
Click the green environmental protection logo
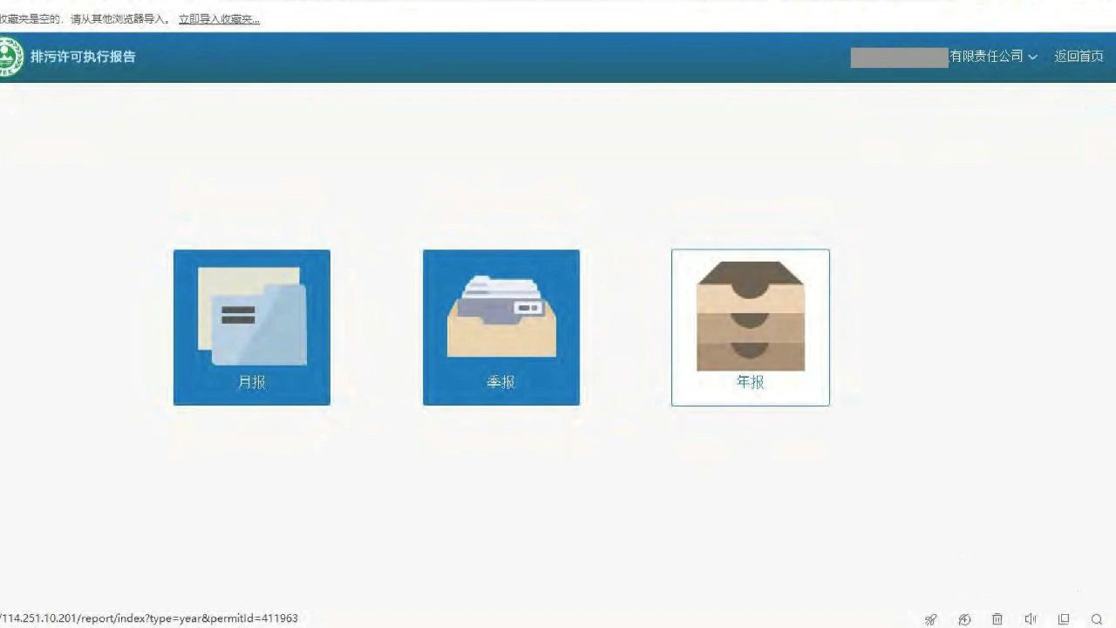point(9,57)
